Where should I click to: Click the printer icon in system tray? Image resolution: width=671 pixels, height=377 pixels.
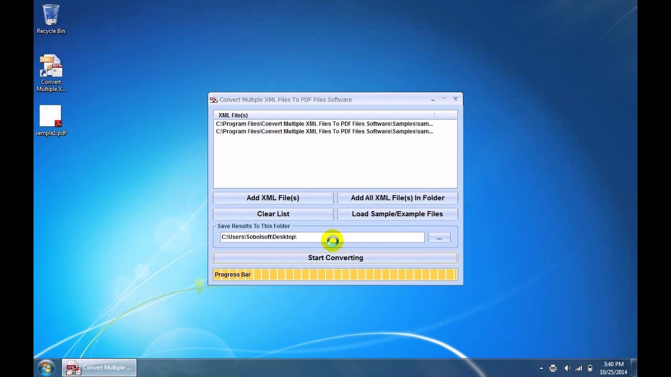coord(553,368)
